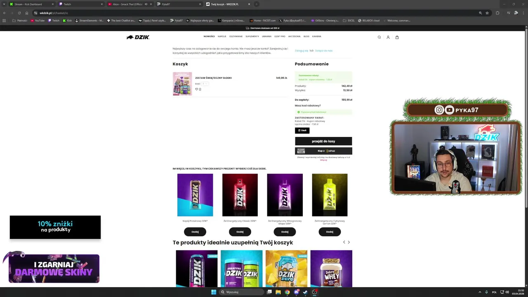Open Płatności bookmarks folder
This screenshot has width=528, height=297.
click(20, 20)
